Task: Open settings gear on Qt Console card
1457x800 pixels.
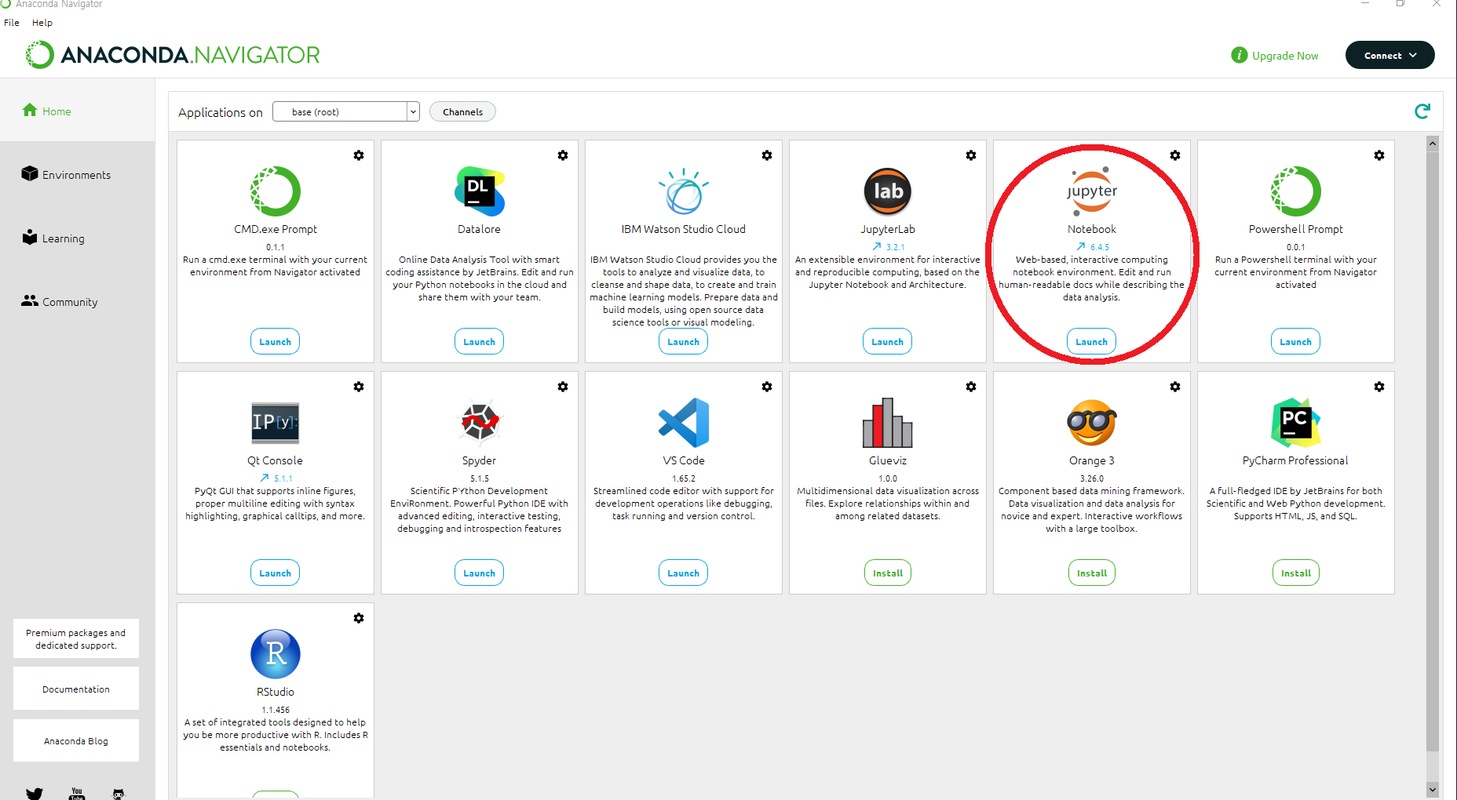Action: (x=359, y=387)
